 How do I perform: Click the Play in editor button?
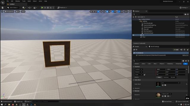tap(42, 8)
